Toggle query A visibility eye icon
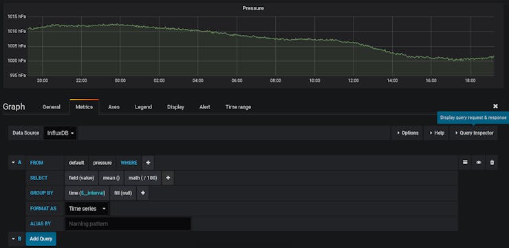This screenshot has width=509, height=248. (x=478, y=162)
